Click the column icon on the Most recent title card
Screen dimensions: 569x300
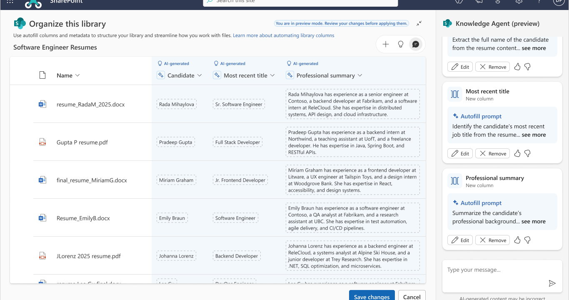point(455,95)
